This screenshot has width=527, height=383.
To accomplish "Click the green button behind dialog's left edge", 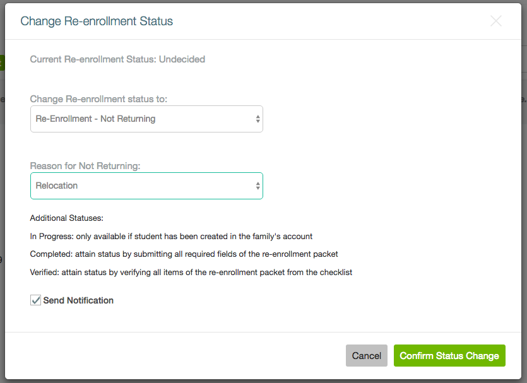I will [x=2, y=62].
